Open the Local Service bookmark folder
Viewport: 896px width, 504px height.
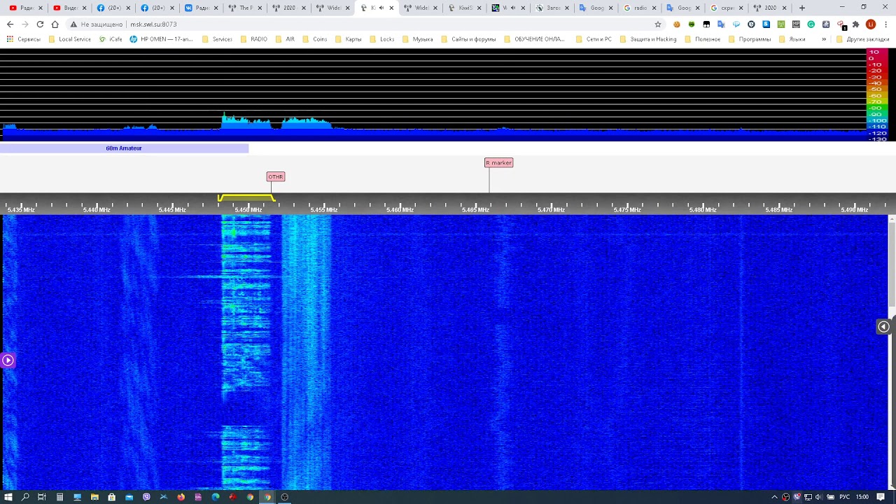pos(70,39)
